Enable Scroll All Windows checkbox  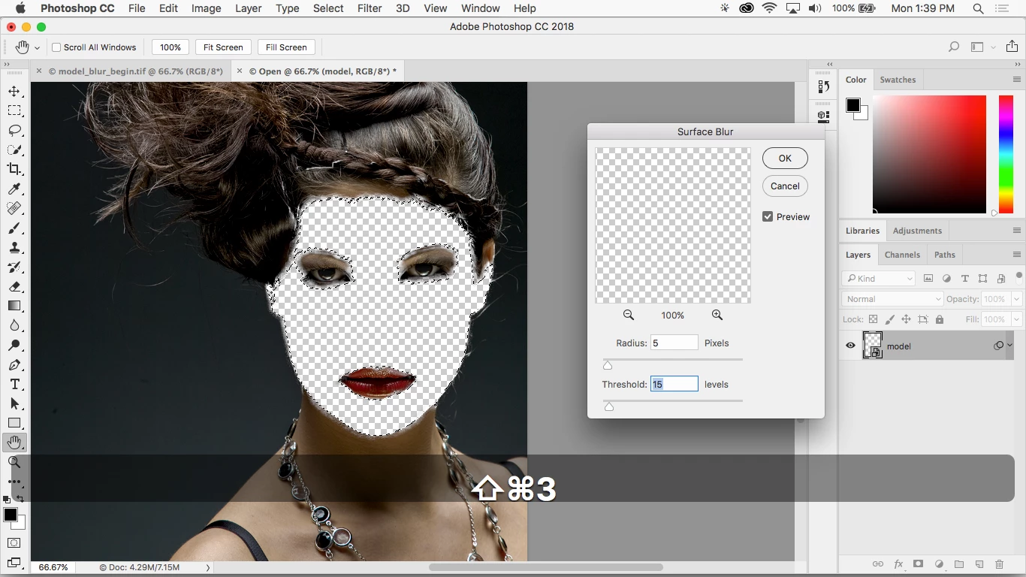click(56, 47)
